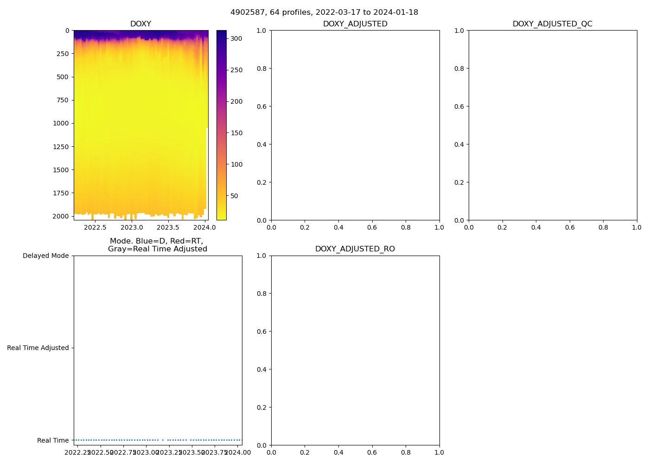Click the DOXY_ADJUSTED plot title
Viewport: 649px width, 463px height.
tap(355, 24)
